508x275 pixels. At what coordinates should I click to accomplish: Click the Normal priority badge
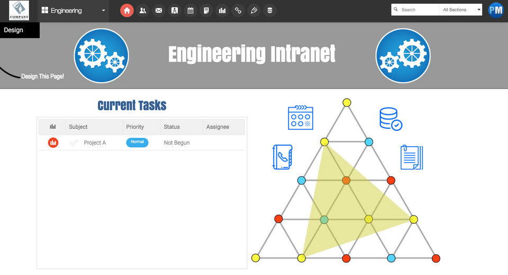[x=137, y=142]
